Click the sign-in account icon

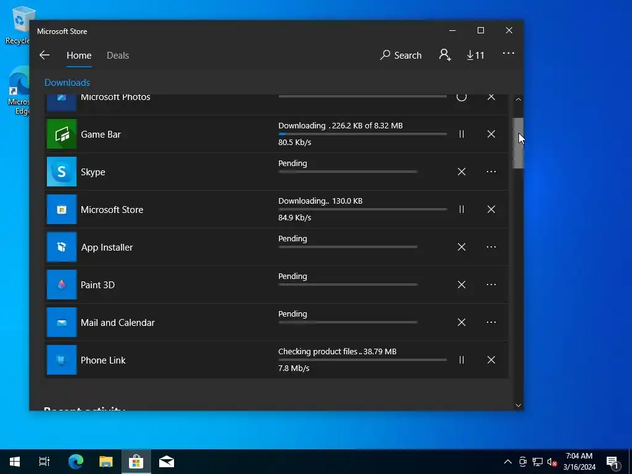tap(444, 55)
